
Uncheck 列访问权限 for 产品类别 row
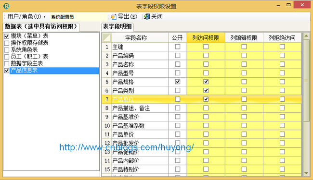206,91
